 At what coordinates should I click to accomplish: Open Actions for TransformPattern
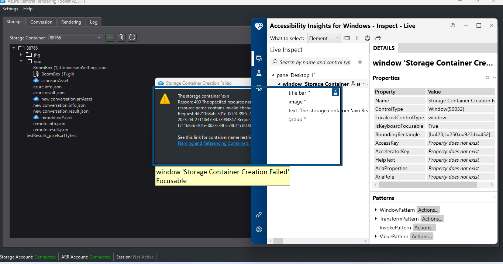[432, 219]
